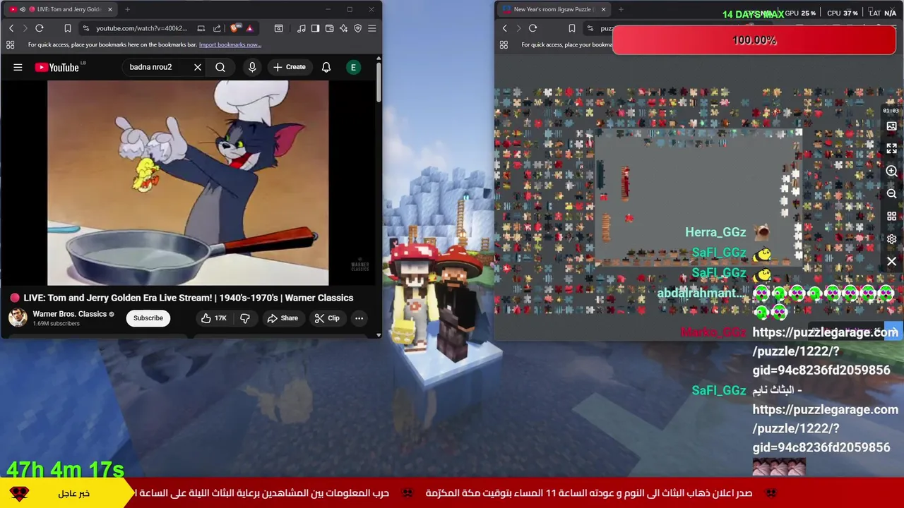Viewport: 904px width, 508px height.
Task: Reload the puzzle page
Action: pos(533,28)
